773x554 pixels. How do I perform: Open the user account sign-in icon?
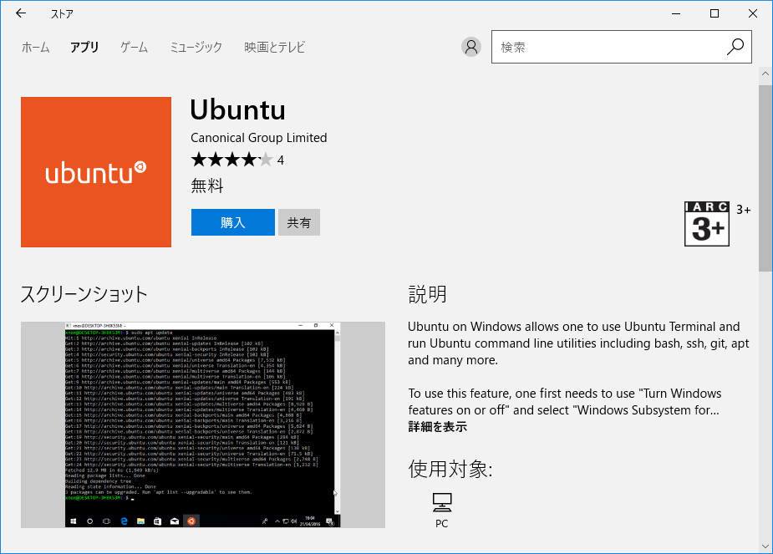[470, 47]
